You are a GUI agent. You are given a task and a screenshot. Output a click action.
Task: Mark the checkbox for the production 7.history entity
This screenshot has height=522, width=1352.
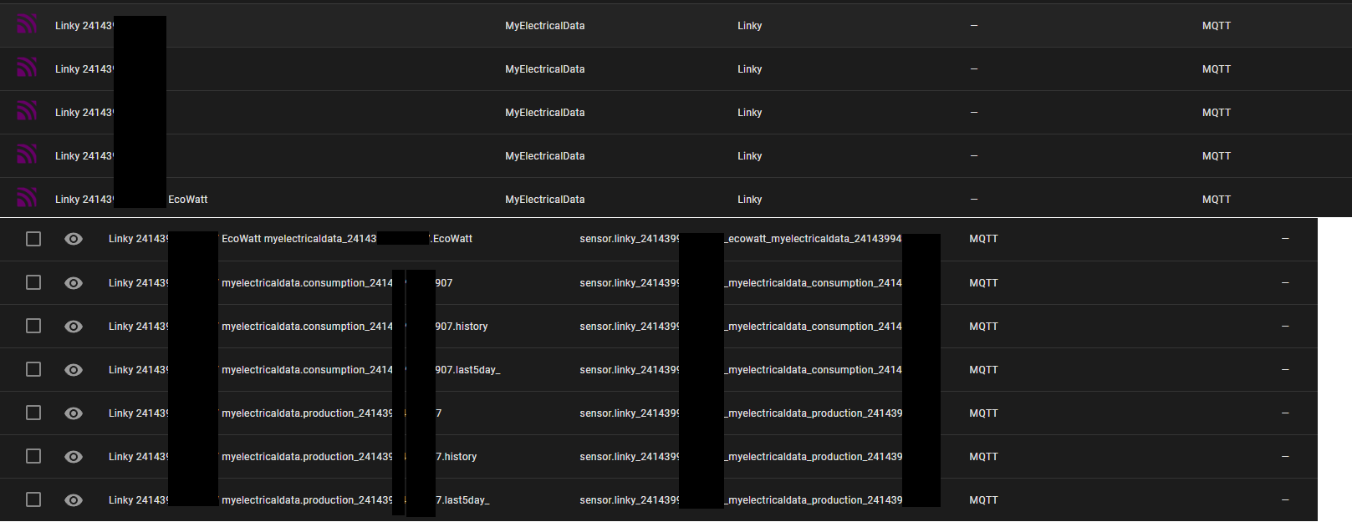click(33, 457)
